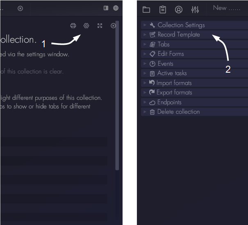The width and height of the screenshot is (248, 225).
Task: Select the Edit Forms label
Action: point(171,54)
